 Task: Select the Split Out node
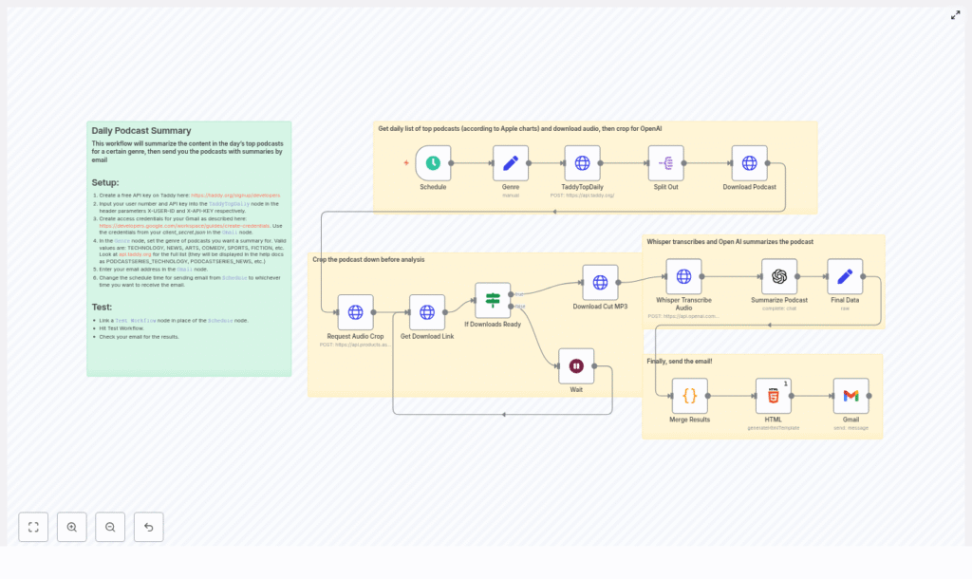pyautogui.click(x=665, y=163)
